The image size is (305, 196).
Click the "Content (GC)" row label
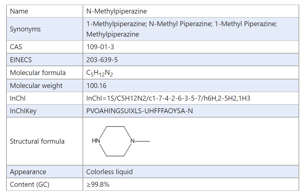click(x=29, y=185)
